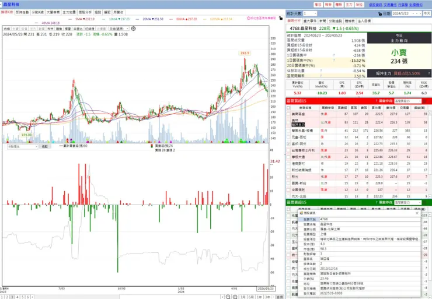Screen dimensions: 432x299
Task: Set chart range to 1年
Action: (x=259, y=297)
